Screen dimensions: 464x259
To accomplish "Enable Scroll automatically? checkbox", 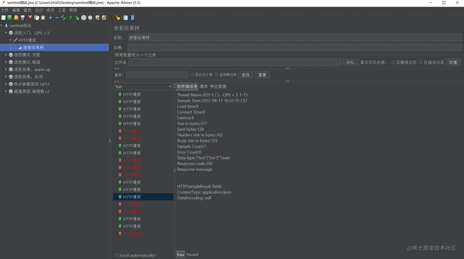I will 116,255.
